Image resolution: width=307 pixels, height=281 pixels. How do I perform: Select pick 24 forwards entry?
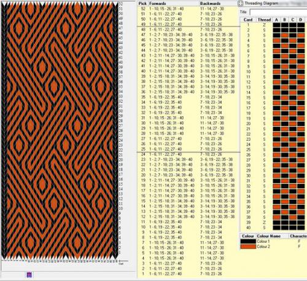[165, 154]
